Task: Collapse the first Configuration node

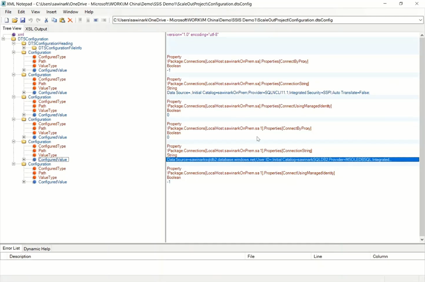Action: coord(14,53)
